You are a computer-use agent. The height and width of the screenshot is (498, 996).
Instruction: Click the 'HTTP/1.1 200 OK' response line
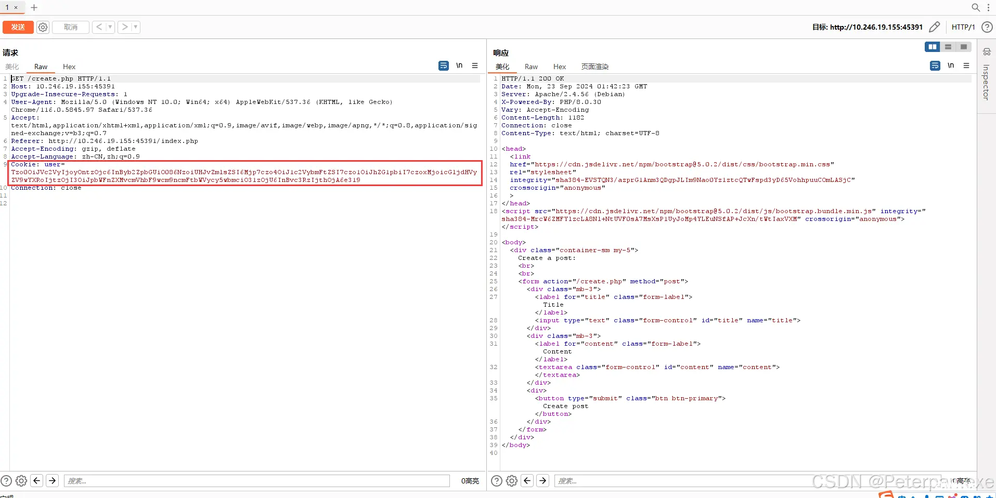[x=533, y=78]
